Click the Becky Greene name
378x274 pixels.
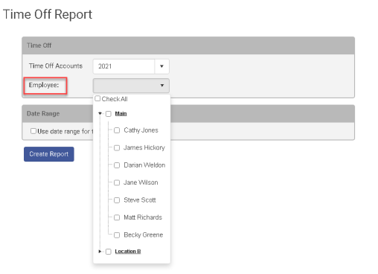coord(144,235)
